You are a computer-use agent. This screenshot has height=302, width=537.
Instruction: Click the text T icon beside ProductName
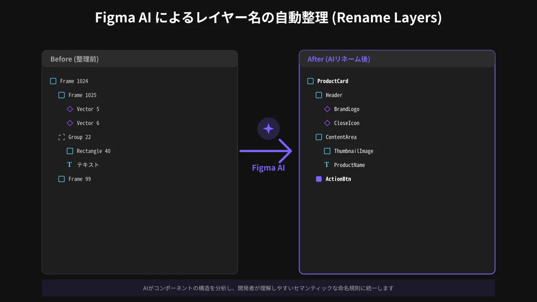coord(327,165)
